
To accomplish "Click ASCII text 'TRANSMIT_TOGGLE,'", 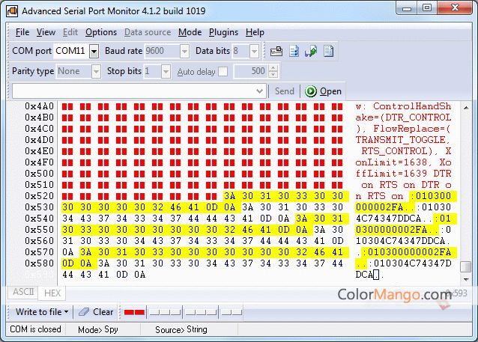I will click(x=403, y=140).
